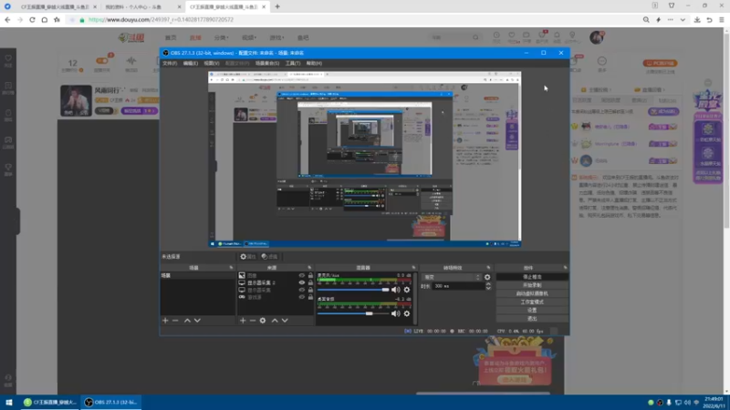Mute the desktop audio speaker icon
The image size is (730, 410).
pos(396,313)
